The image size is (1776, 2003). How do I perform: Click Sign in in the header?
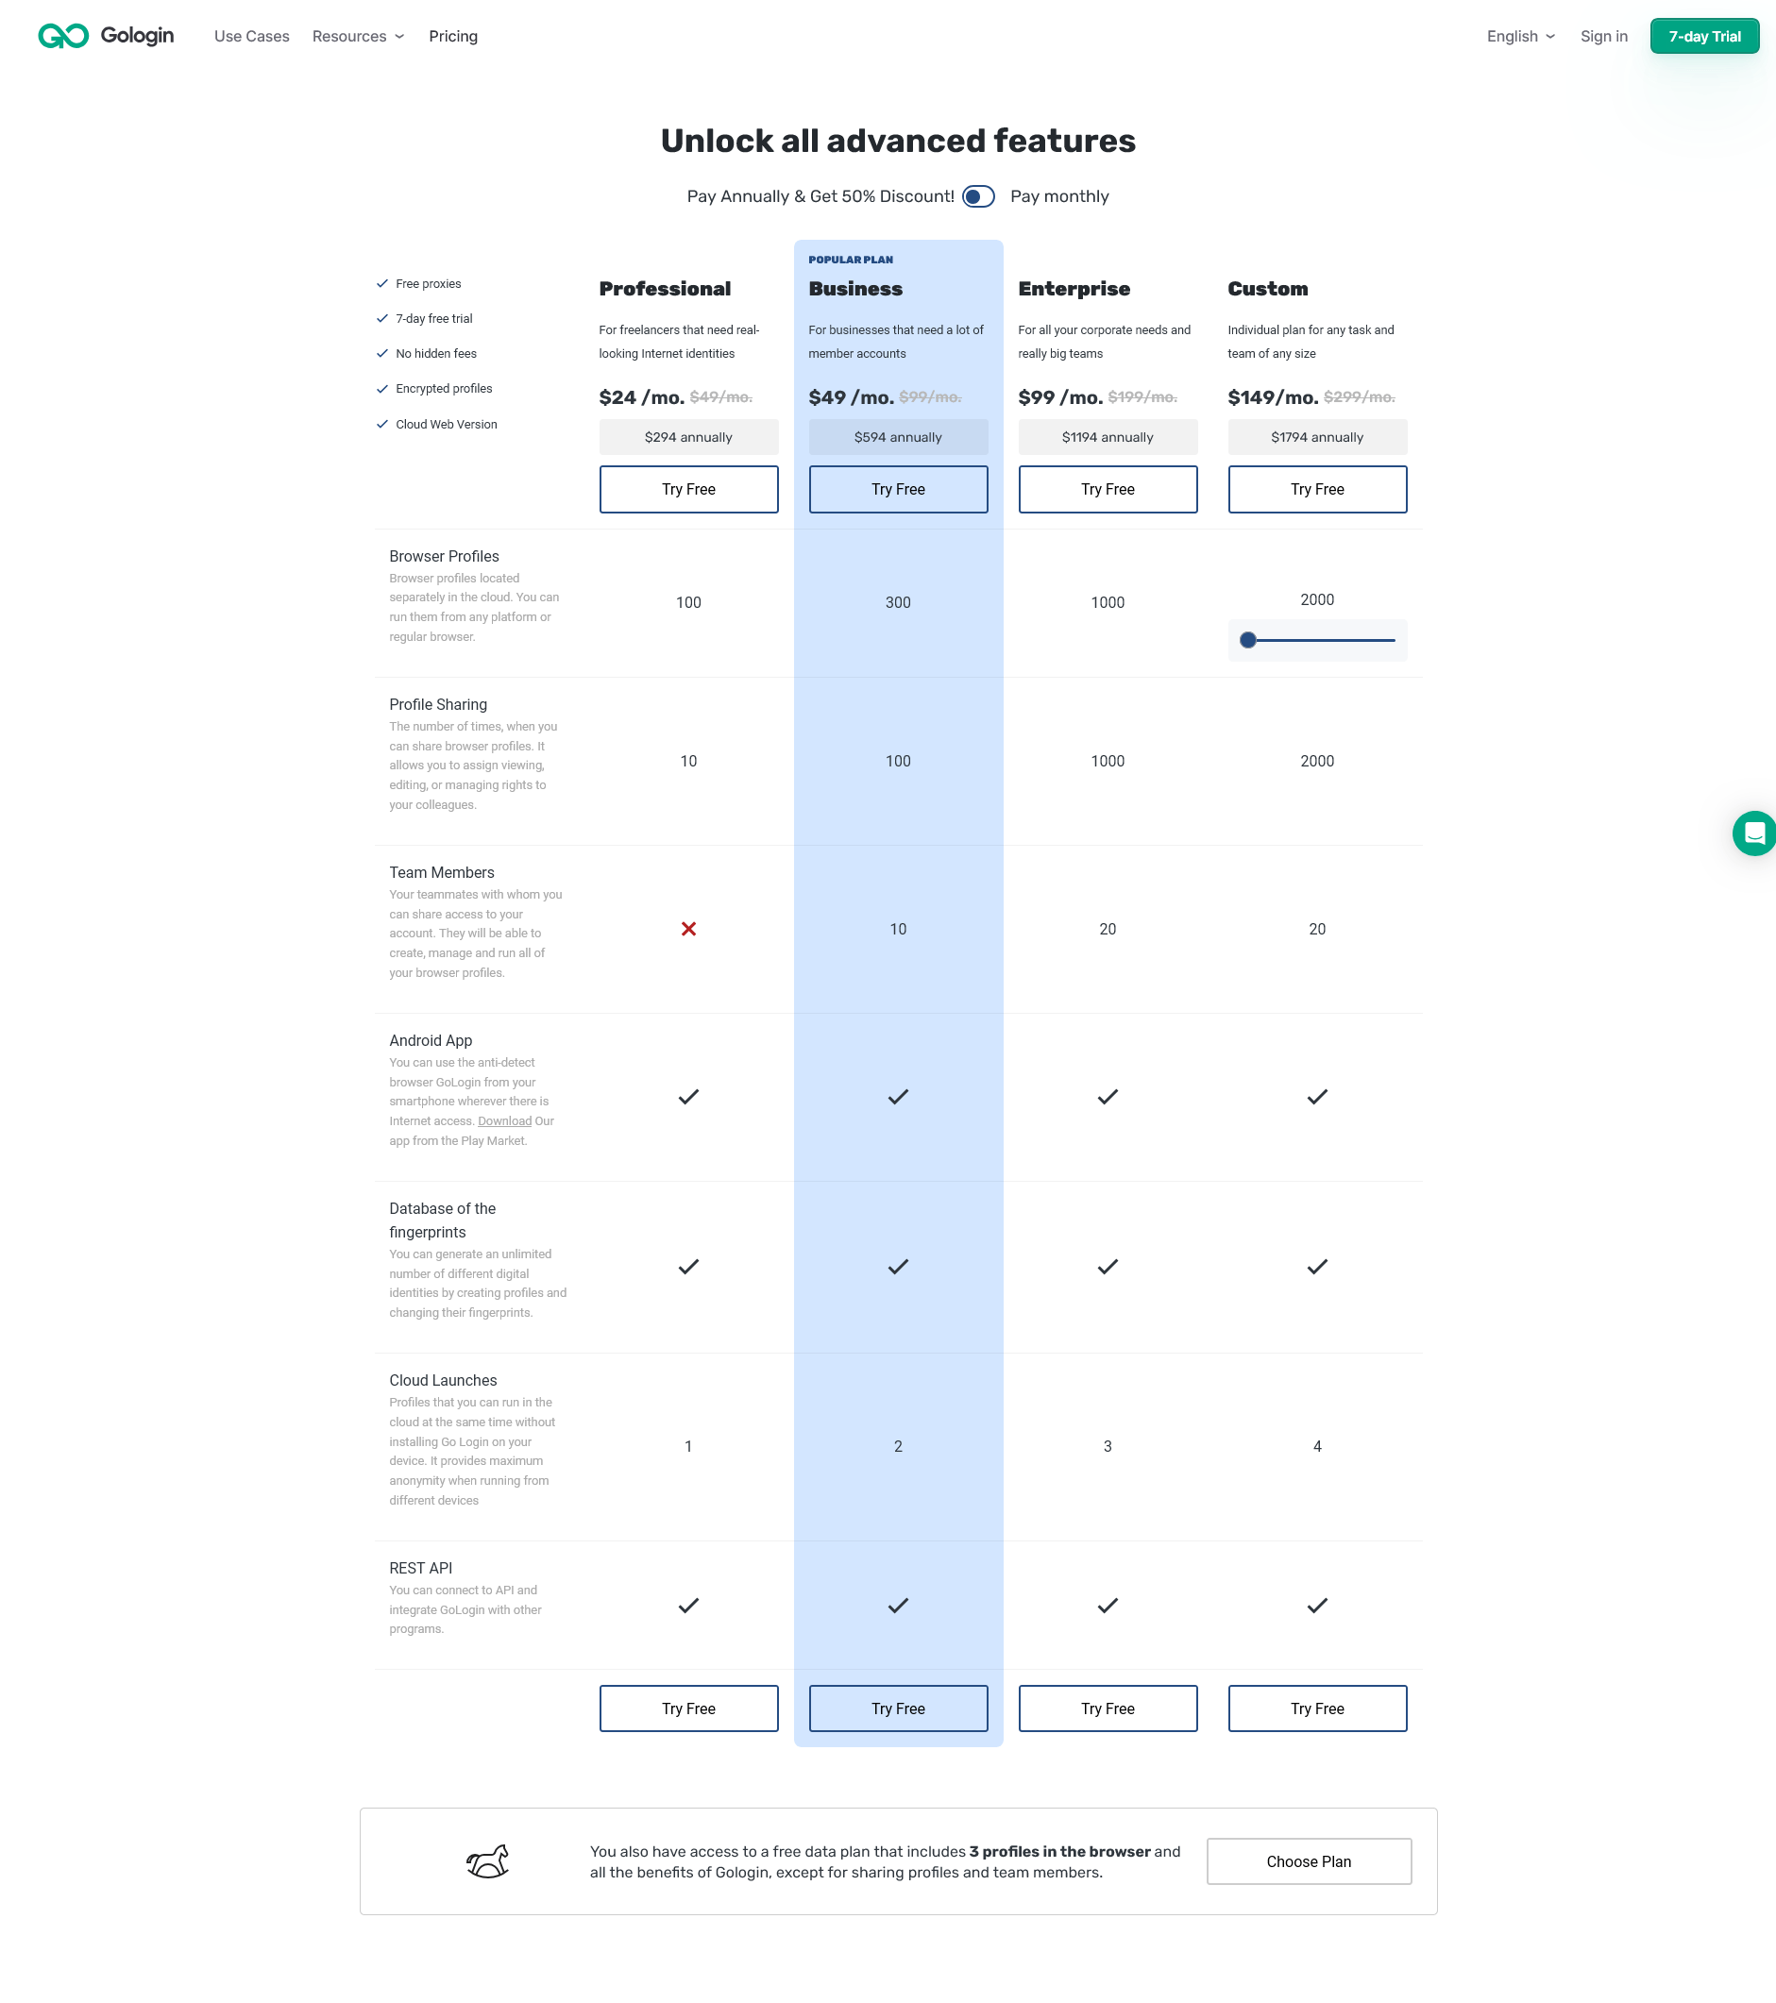1603,36
